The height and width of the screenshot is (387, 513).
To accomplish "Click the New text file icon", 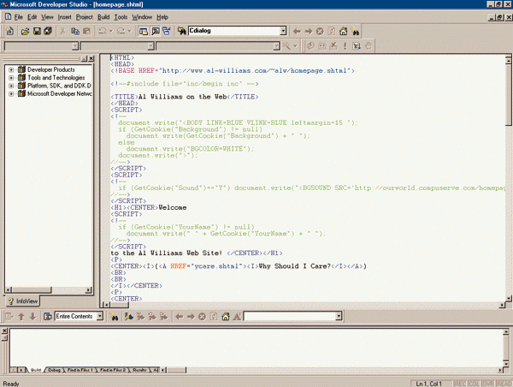I will [x=9, y=32].
